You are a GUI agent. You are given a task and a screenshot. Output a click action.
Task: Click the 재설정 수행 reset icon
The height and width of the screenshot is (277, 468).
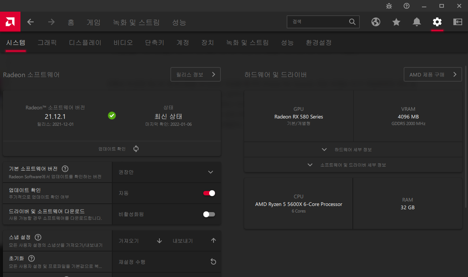pyautogui.click(x=214, y=262)
